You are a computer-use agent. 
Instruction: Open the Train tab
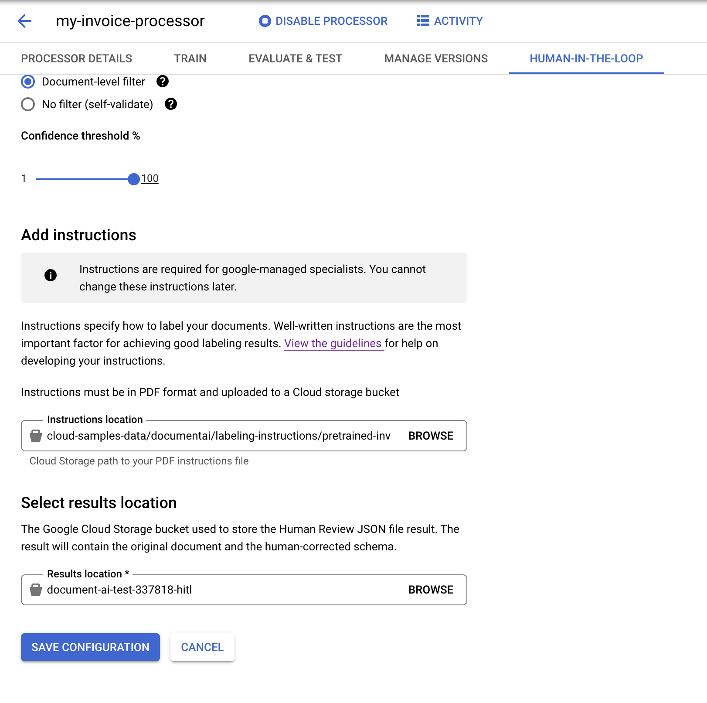(190, 58)
